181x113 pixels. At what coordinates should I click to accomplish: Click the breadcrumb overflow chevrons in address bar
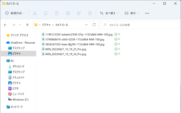pyautogui.click(x=40, y=25)
